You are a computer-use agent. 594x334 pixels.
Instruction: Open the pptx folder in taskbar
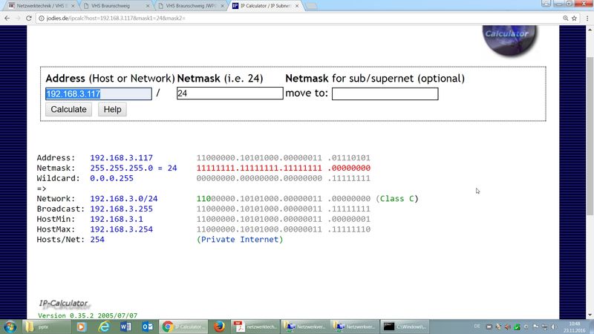46,327
